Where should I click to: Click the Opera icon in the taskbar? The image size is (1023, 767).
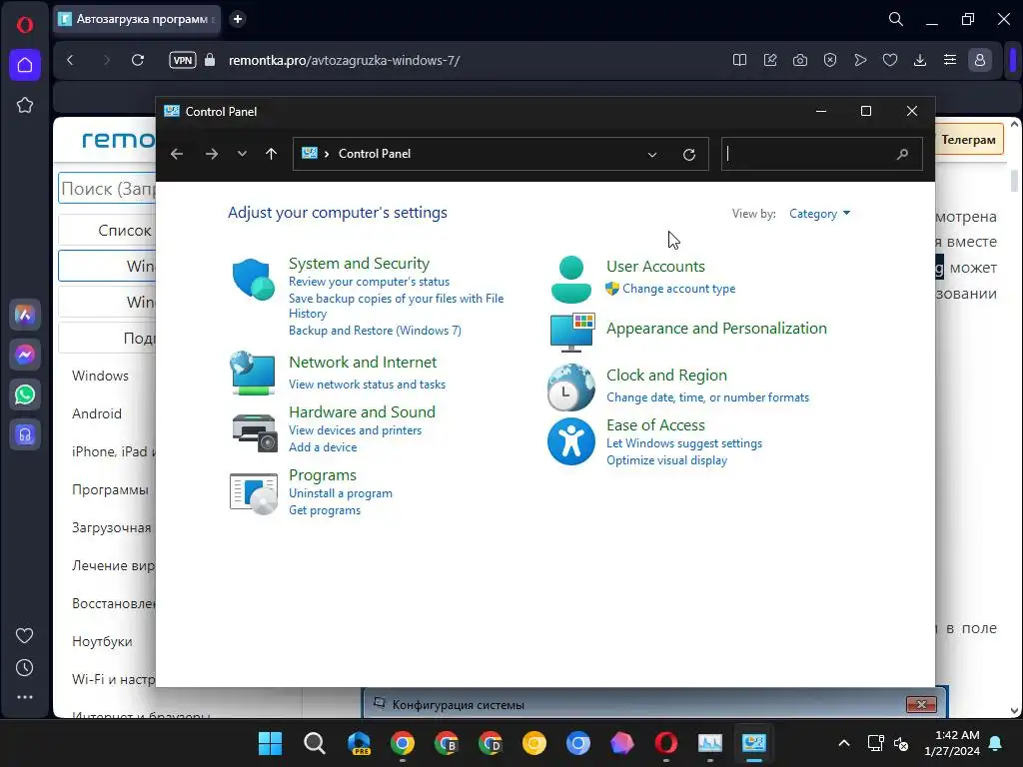[x=666, y=743]
